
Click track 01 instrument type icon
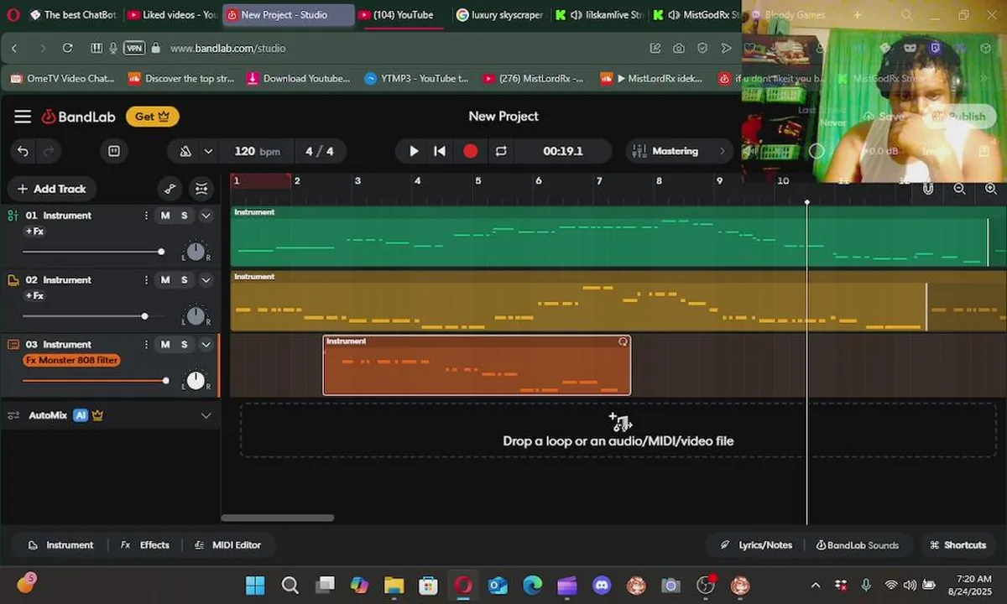[13, 216]
